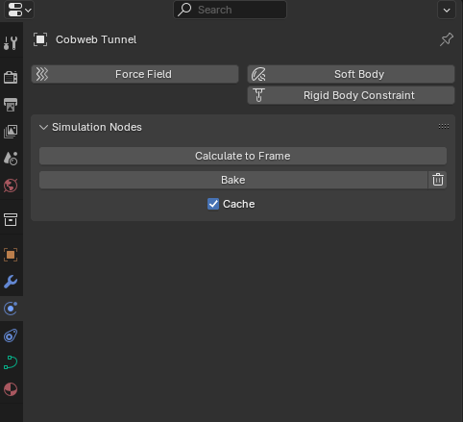Viewport: 463px width, 422px height.
Task: Toggle the pin icon for Cobweb Tunnel
Action: (x=447, y=39)
